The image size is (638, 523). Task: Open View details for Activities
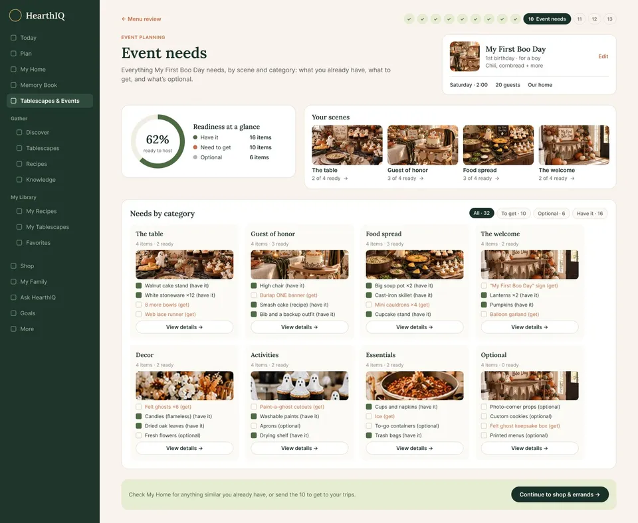[300, 448]
